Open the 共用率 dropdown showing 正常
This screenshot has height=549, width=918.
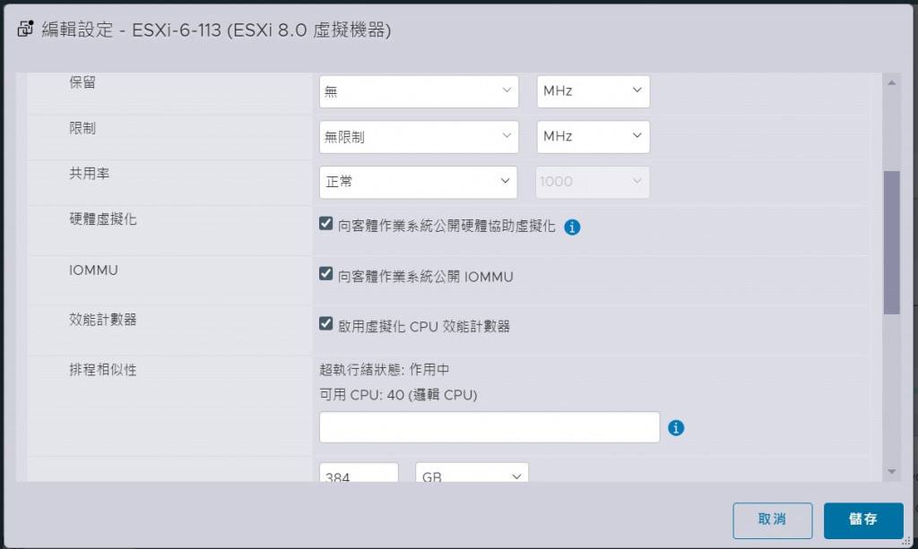(418, 182)
